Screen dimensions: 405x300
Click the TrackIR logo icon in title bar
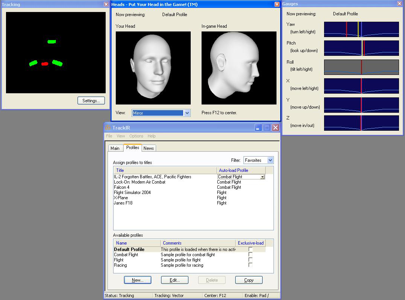click(108, 128)
